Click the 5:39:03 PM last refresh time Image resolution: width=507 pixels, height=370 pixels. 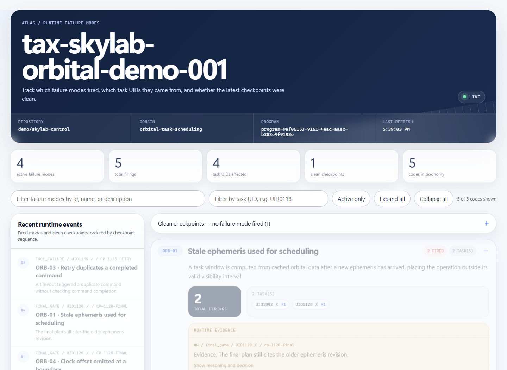pyautogui.click(x=396, y=129)
